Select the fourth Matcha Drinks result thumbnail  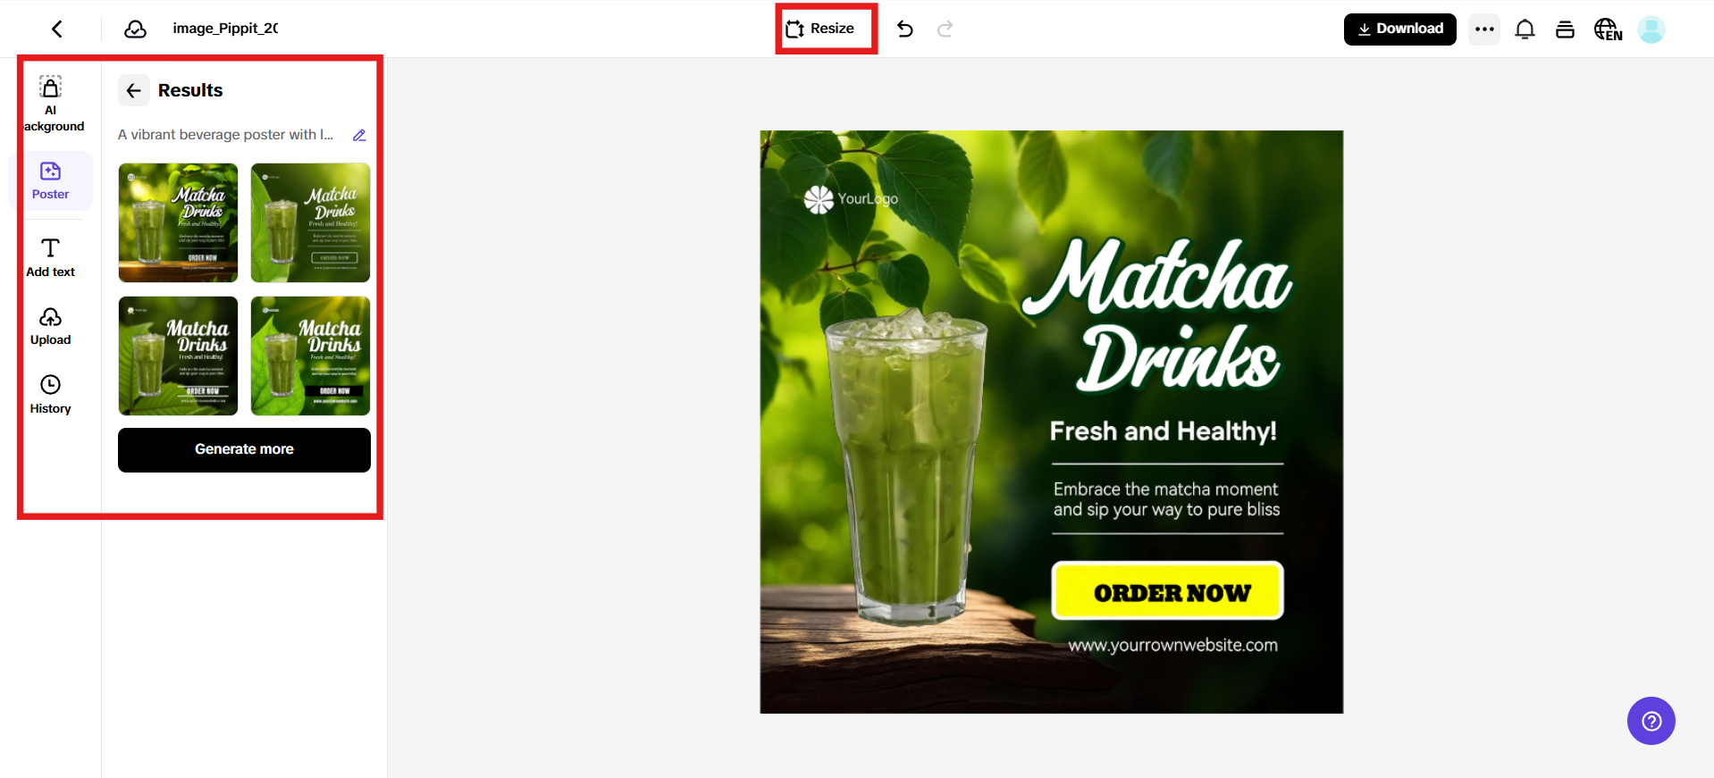click(x=310, y=356)
